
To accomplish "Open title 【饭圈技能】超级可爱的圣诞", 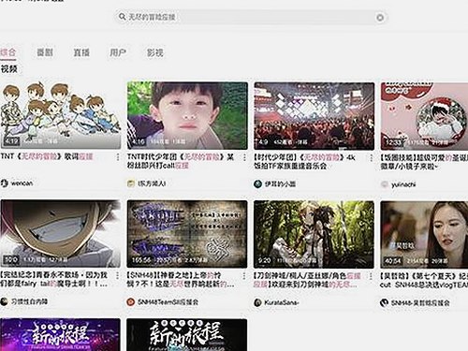I will click(x=424, y=162).
